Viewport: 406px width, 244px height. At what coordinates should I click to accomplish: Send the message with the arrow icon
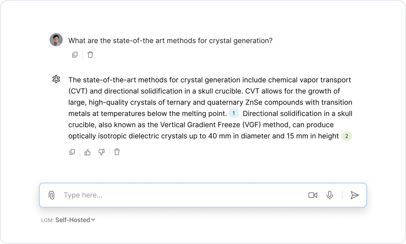pos(354,195)
